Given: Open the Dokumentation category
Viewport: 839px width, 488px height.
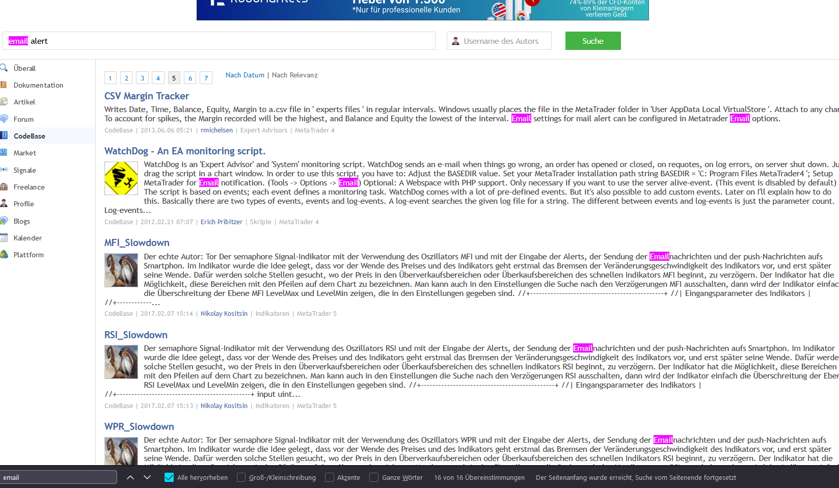Looking at the screenshot, I should point(38,85).
